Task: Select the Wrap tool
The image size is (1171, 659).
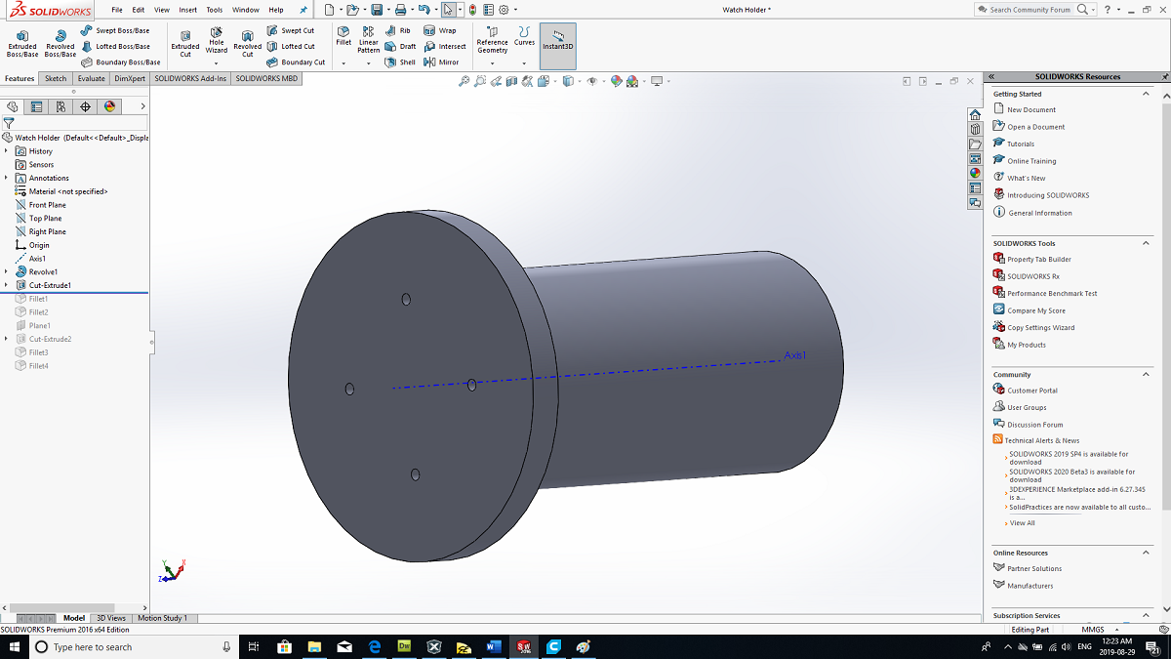Action: (440, 30)
